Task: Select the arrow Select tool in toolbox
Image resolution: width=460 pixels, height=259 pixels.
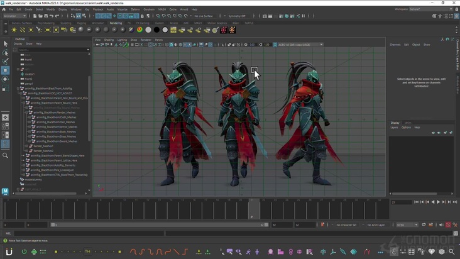Action: point(6,44)
